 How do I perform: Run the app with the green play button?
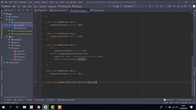pyautogui.click(x=139, y=6)
